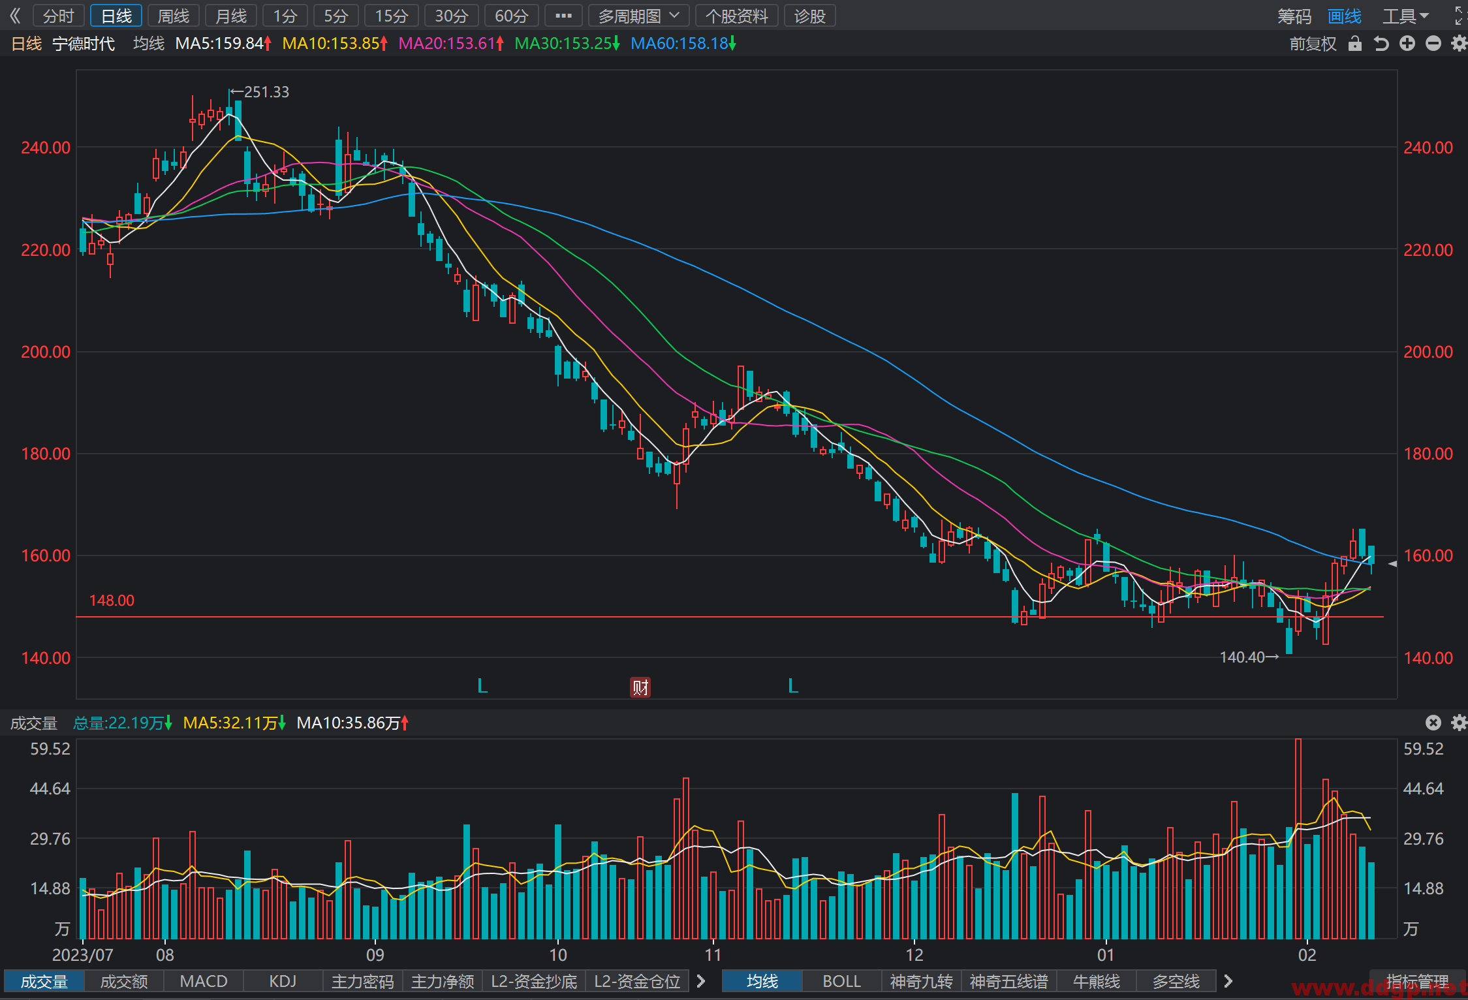Click the 指标管理 indicator management button
This screenshot has width=1468, height=1000.
[1418, 981]
